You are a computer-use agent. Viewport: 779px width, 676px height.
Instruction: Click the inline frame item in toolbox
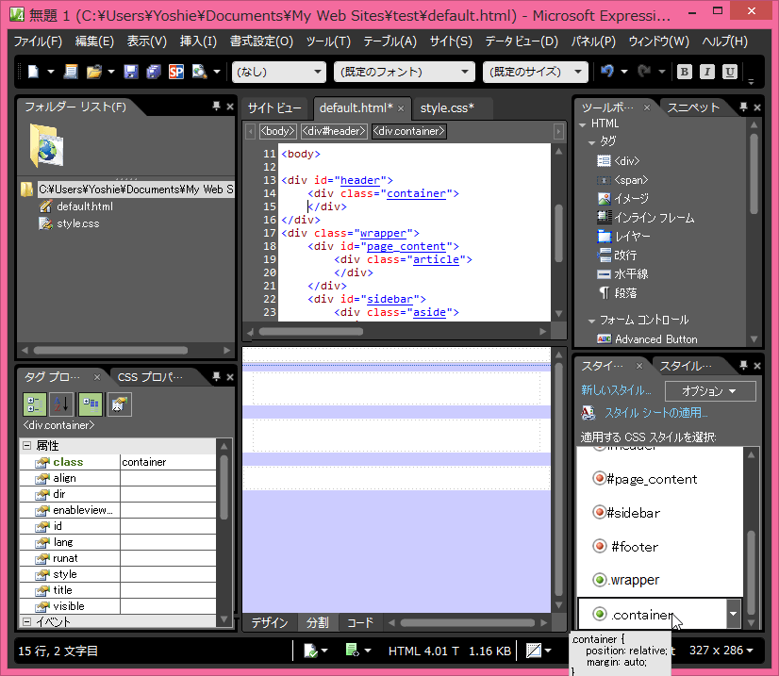654,218
